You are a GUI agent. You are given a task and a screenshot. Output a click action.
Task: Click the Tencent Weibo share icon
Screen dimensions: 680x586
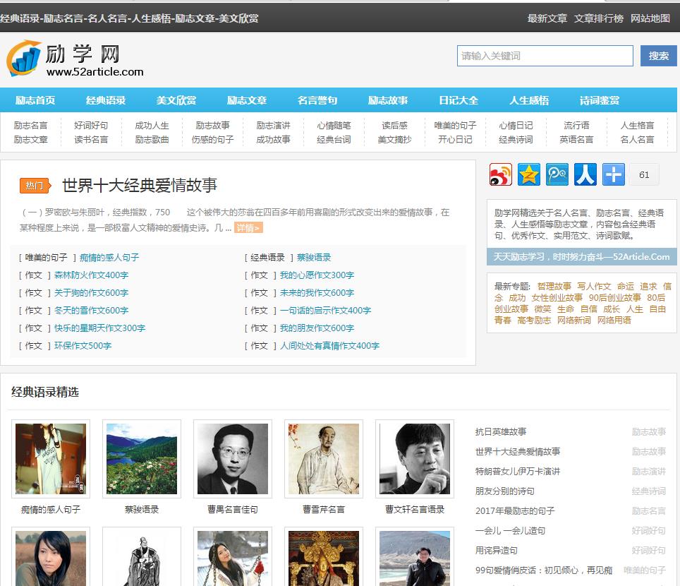point(557,174)
